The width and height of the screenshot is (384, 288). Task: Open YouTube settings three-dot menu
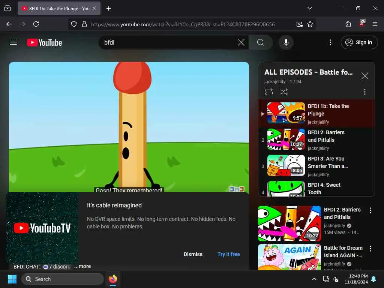click(330, 42)
